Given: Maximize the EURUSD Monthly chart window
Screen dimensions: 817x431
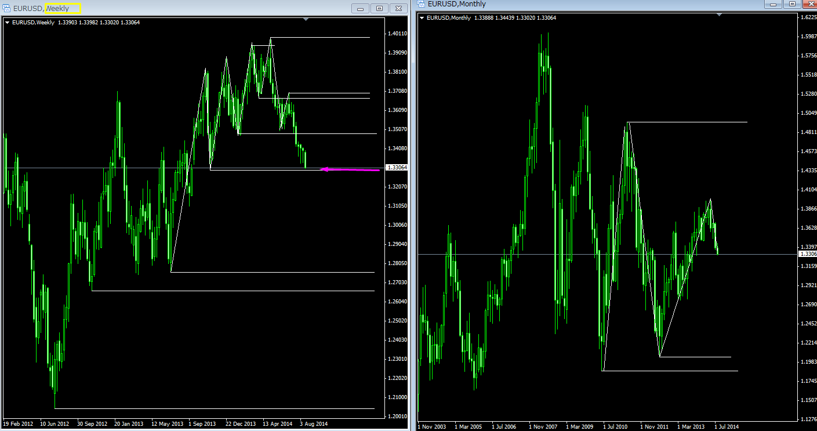Looking at the screenshot, I should pyautogui.click(x=792, y=4).
